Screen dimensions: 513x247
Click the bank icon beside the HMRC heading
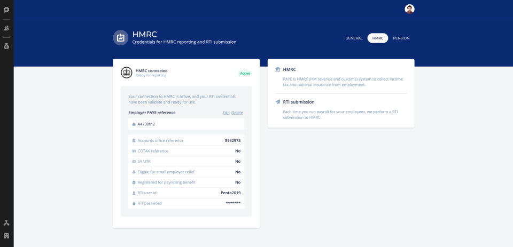278,69
